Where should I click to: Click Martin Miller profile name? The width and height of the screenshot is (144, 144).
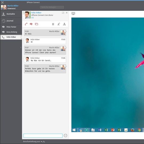[x=13, y=6]
